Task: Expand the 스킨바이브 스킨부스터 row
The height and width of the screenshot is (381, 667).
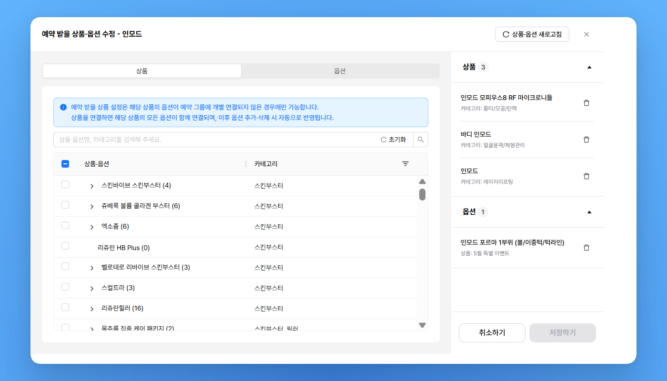Action: click(x=92, y=186)
